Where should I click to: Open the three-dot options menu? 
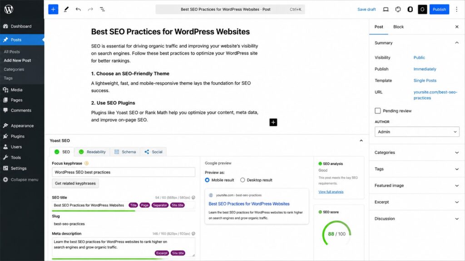click(457, 10)
